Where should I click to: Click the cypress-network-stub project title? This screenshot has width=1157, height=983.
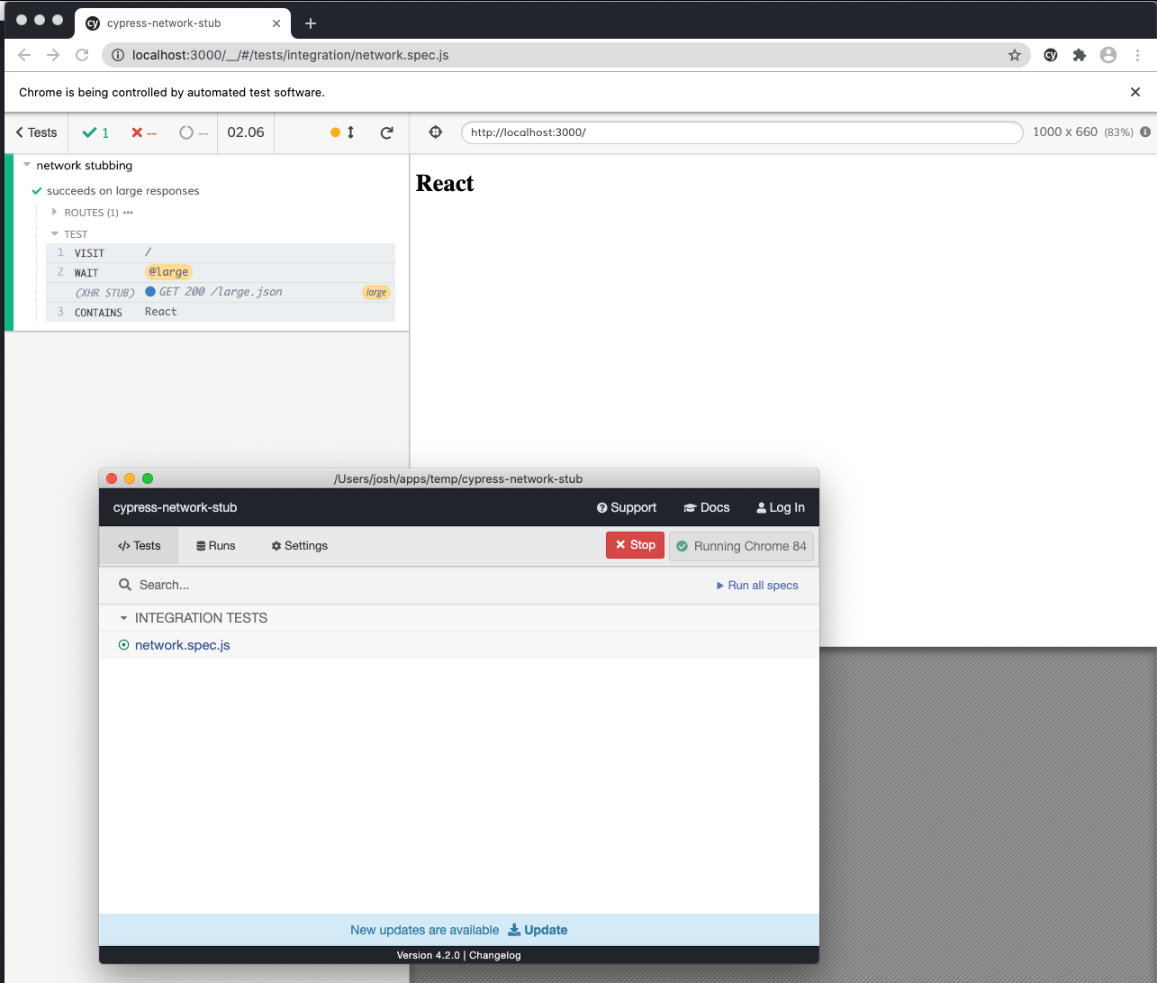(x=176, y=507)
